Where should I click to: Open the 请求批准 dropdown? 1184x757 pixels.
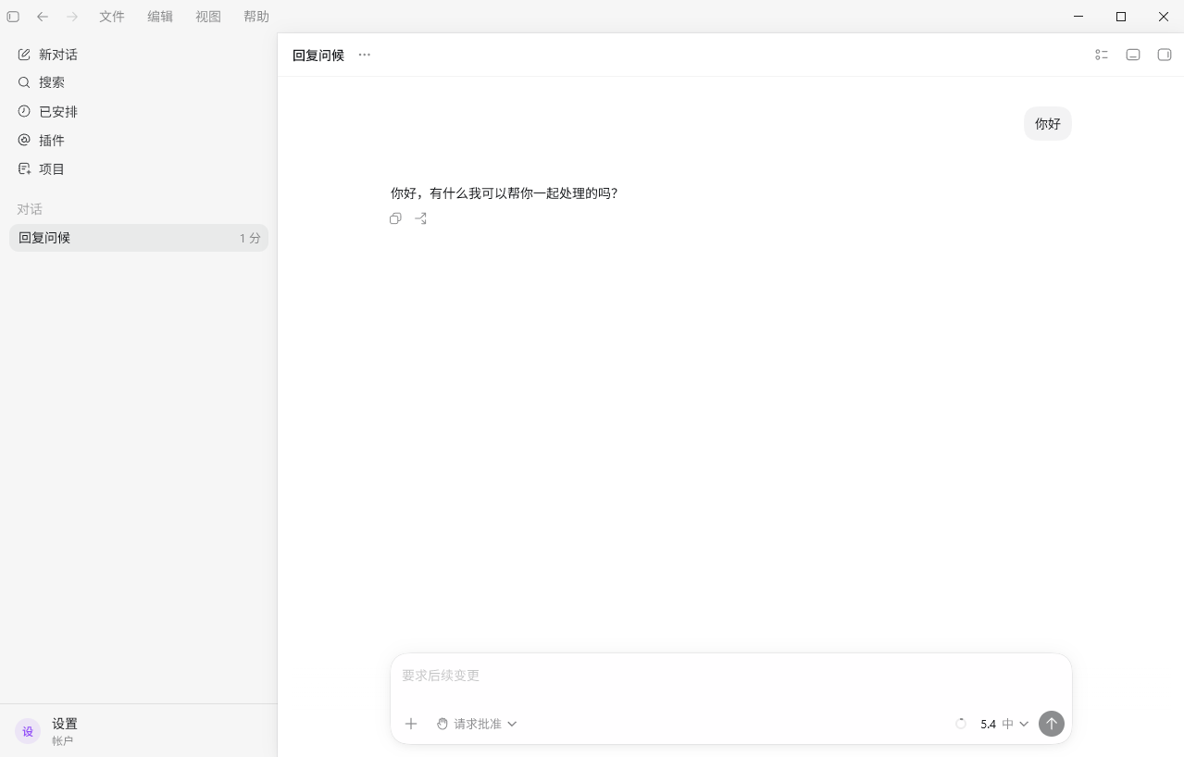477,724
